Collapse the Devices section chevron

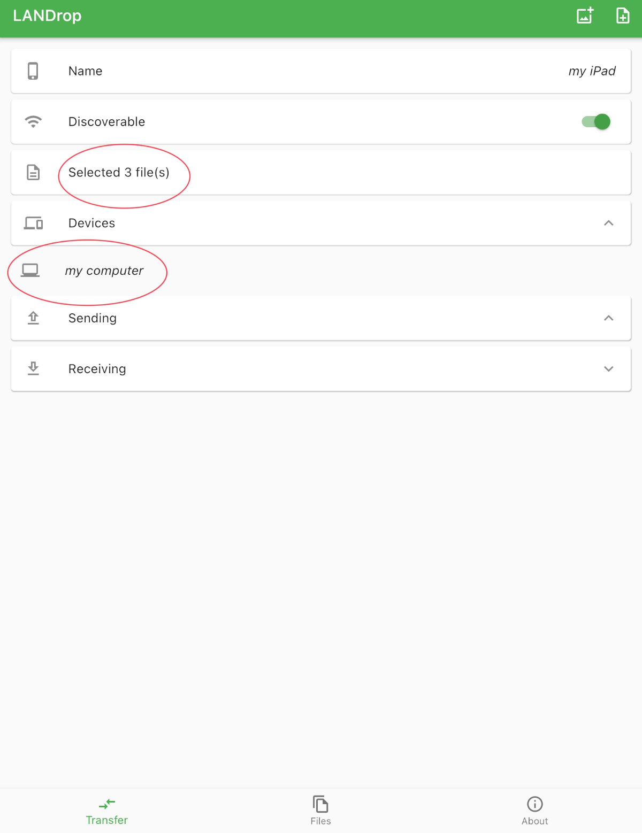pyautogui.click(x=608, y=223)
